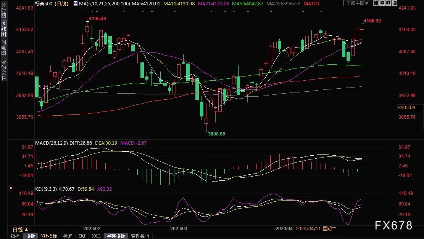Click the red KDJ panel settings icon

tap(11, 188)
